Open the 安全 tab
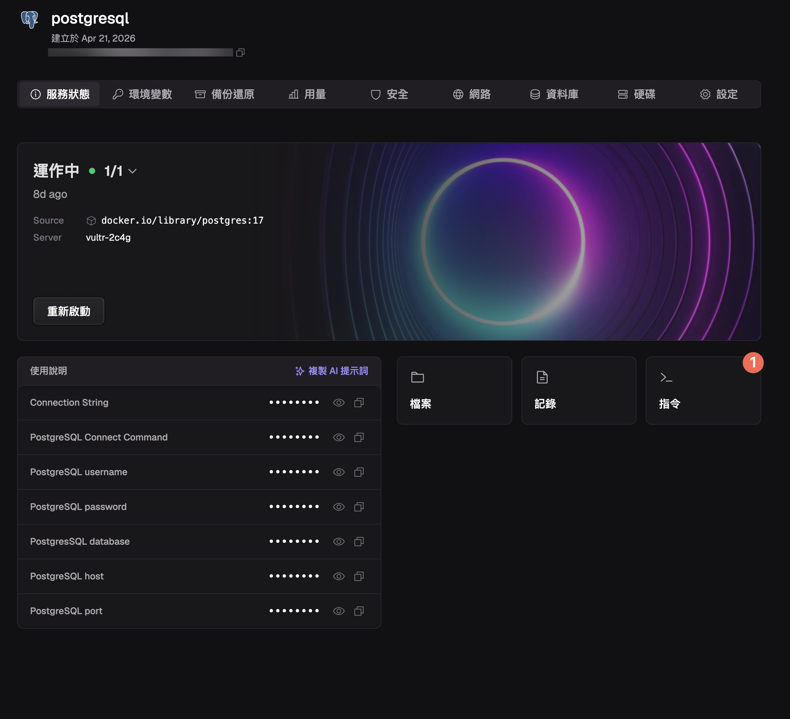This screenshot has height=719, width=790. (389, 95)
